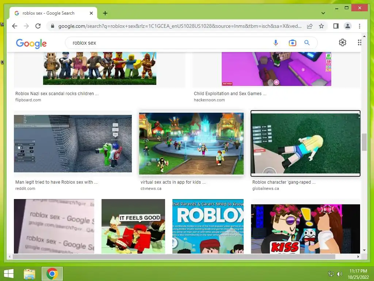Open the 'Man legit tried to' title
This screenshot has width=374, height=281.
[56, 182]
